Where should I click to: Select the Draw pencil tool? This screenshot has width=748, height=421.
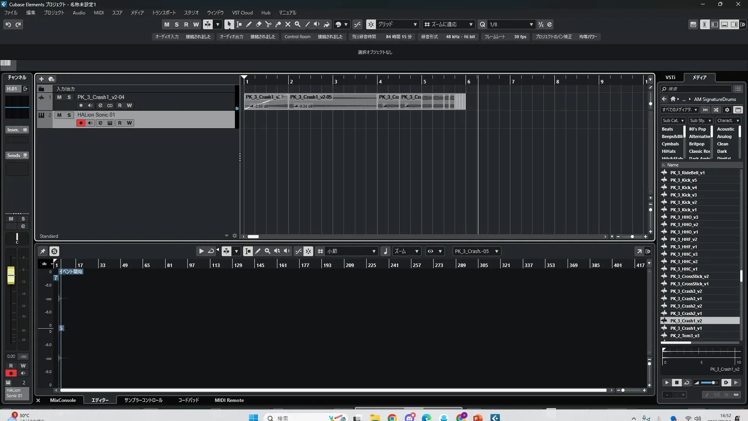(x=249, y=24)
